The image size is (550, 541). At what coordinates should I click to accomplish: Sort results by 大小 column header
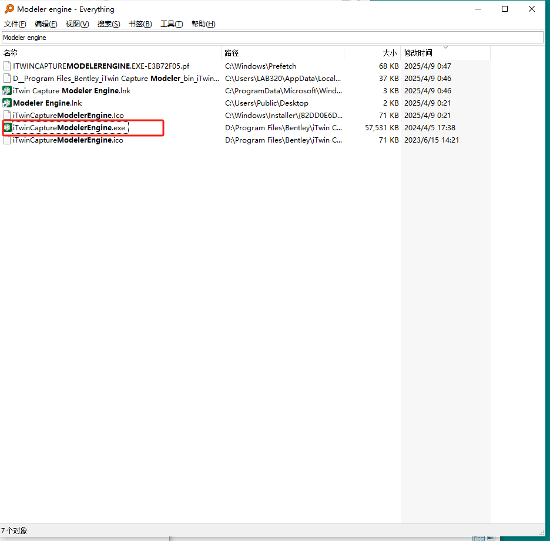pos(372,53)
